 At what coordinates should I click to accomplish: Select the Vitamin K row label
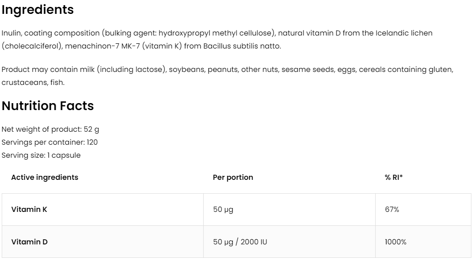(29, 210)
